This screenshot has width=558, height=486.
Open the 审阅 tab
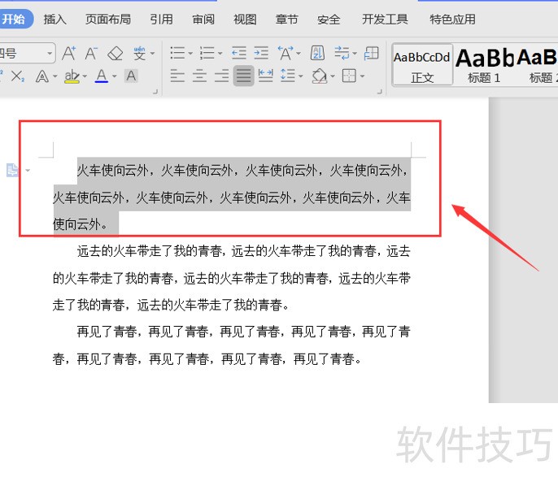coord(203,20)
